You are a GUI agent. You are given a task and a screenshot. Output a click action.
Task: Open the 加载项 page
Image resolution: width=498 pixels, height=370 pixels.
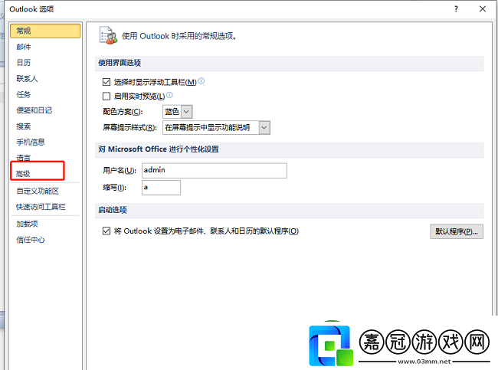(x=27, y=224)
